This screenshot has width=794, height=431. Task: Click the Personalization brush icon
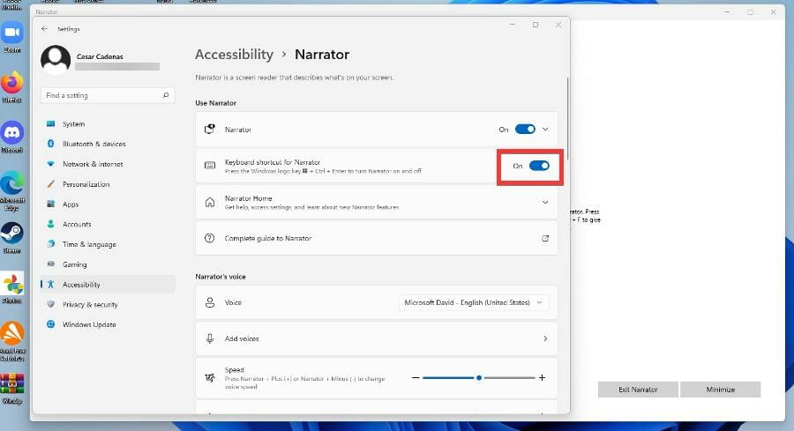[x=50, y=183]
